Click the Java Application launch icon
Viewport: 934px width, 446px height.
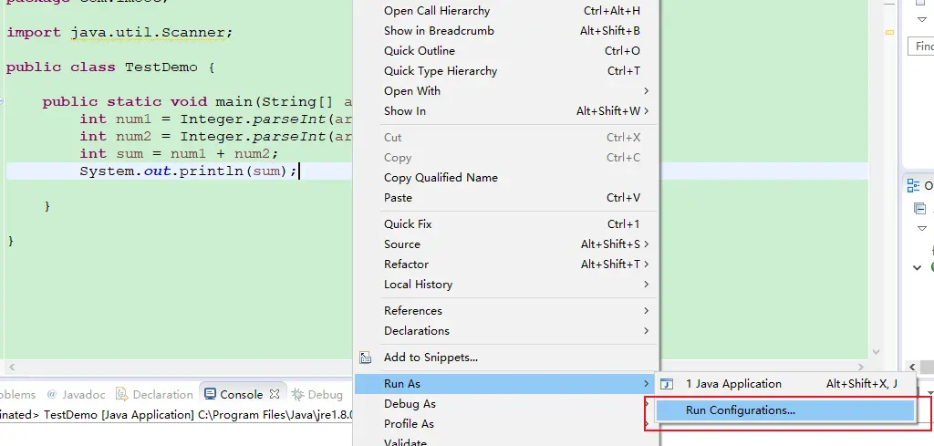(668, 384)
